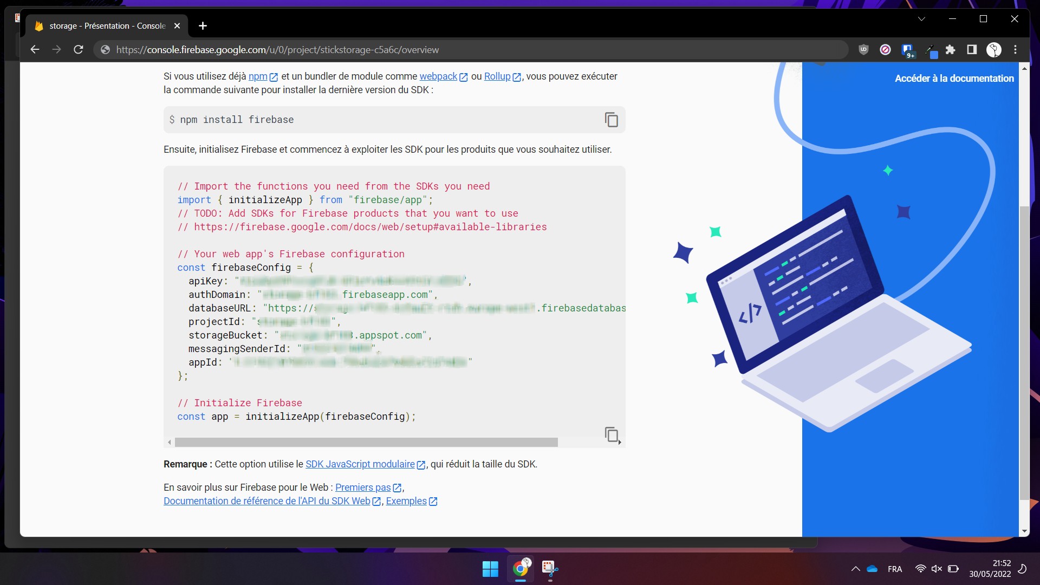The height and width of the screenshot is (585, 1040).
Task: Go forward in browser history
Action: (56, 50)
